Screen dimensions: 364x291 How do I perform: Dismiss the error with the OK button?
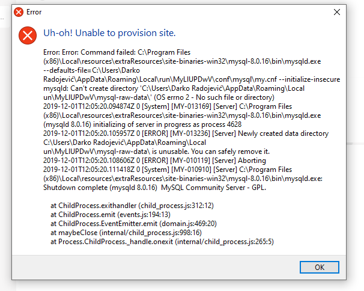(x=319, y=268)
